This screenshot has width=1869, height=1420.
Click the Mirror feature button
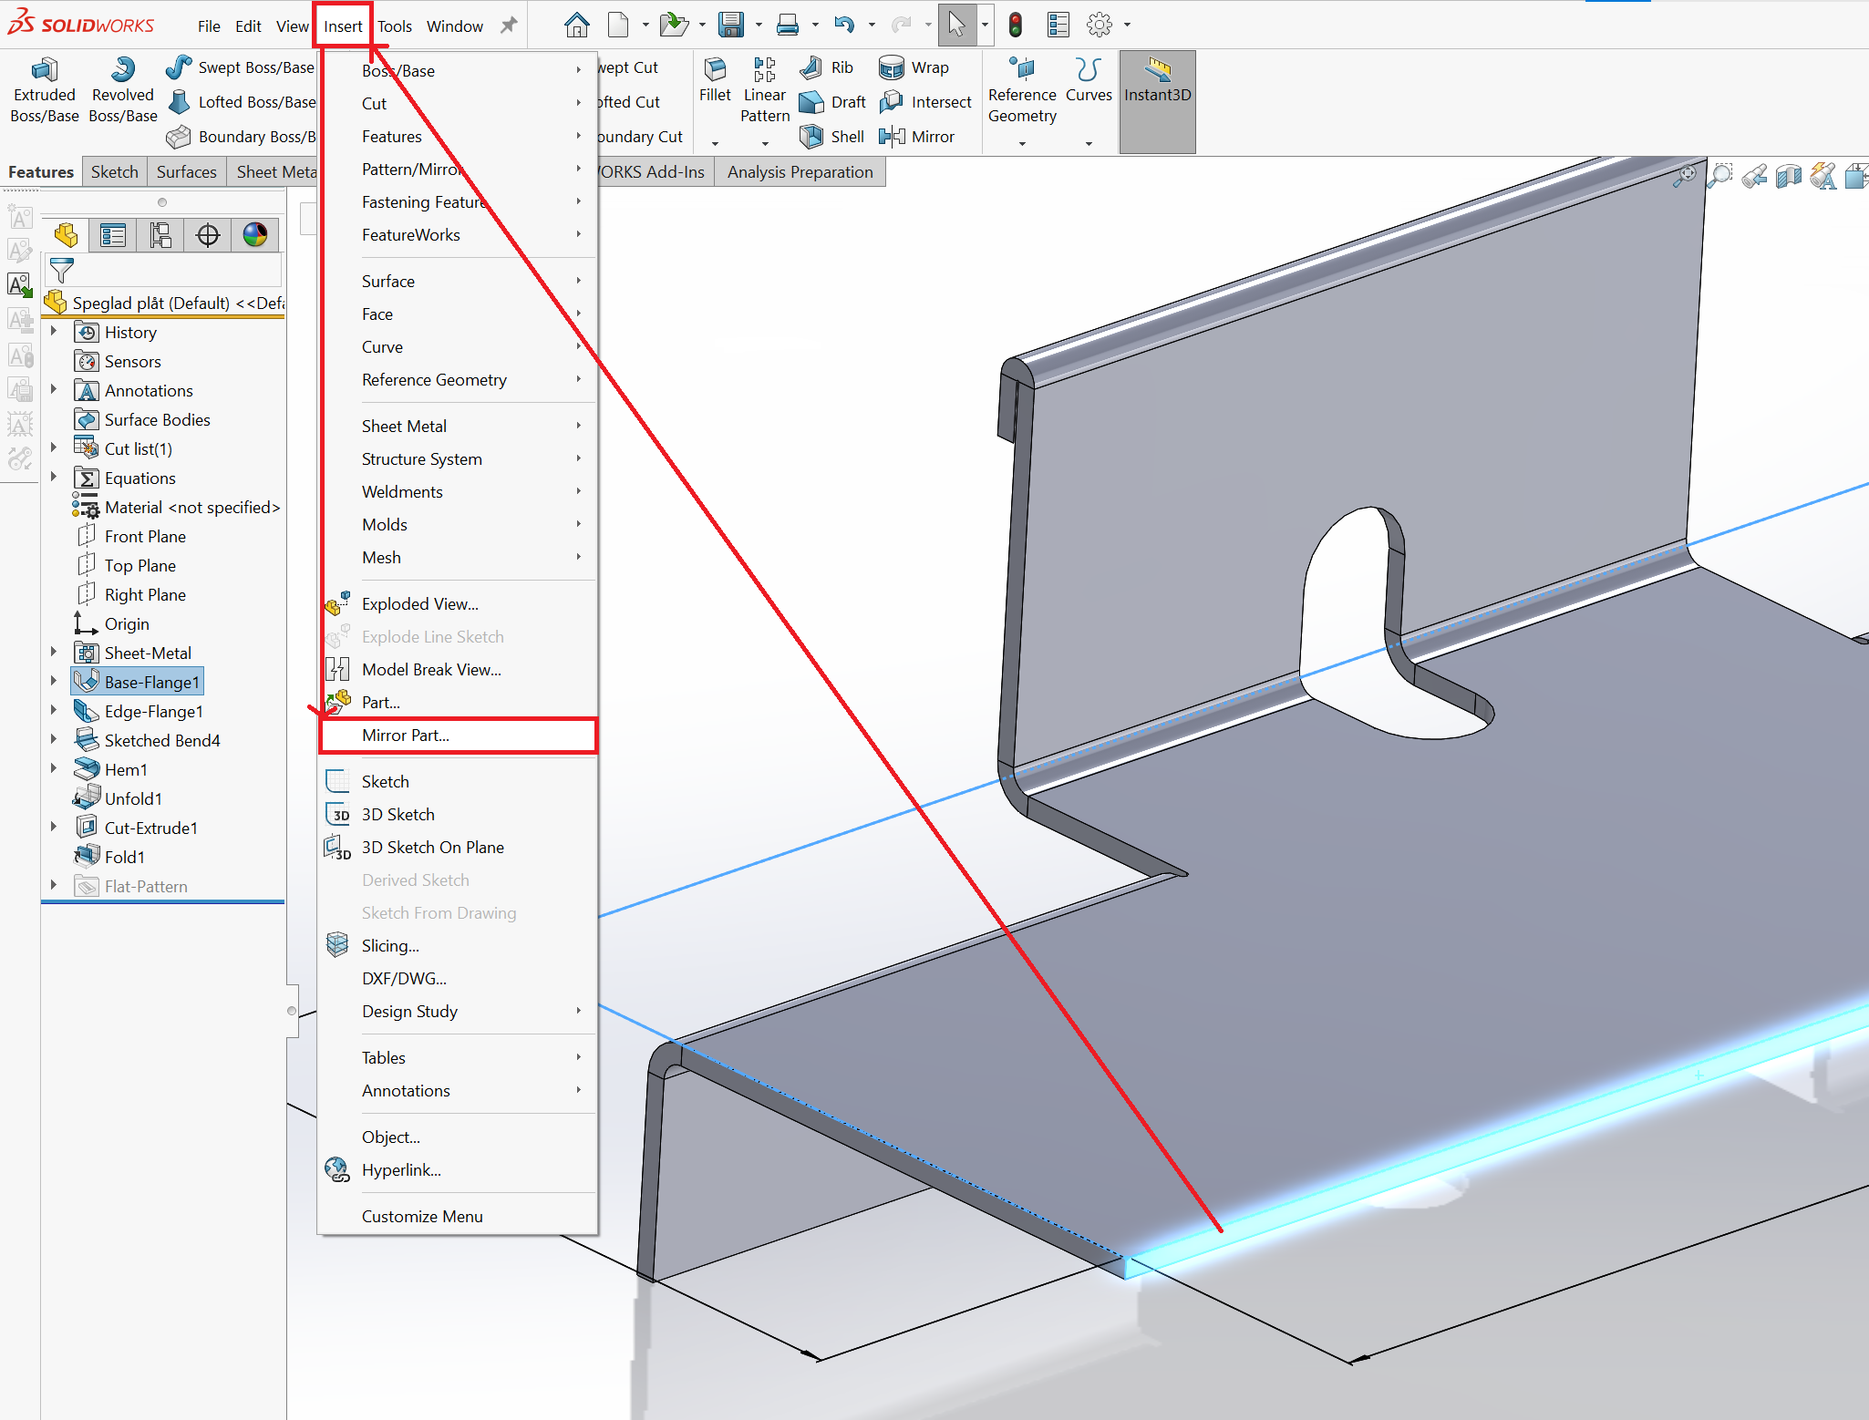point(916,137)
